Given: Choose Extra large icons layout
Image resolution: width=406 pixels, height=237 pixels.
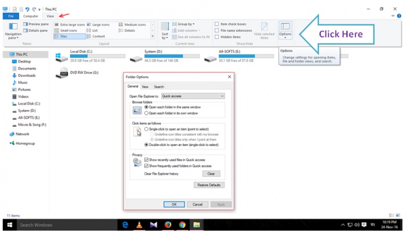Looking at the screenshot, I should (70, 24).
